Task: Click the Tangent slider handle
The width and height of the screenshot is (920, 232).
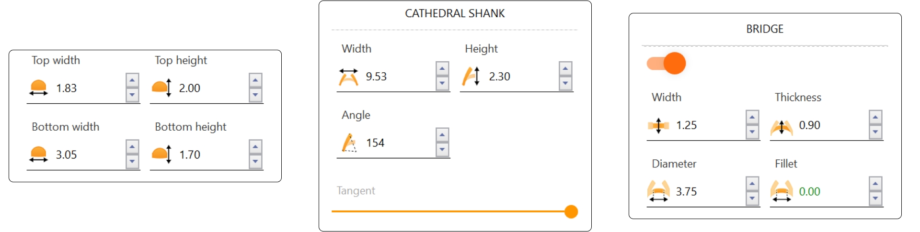Action: pos(571,211)
